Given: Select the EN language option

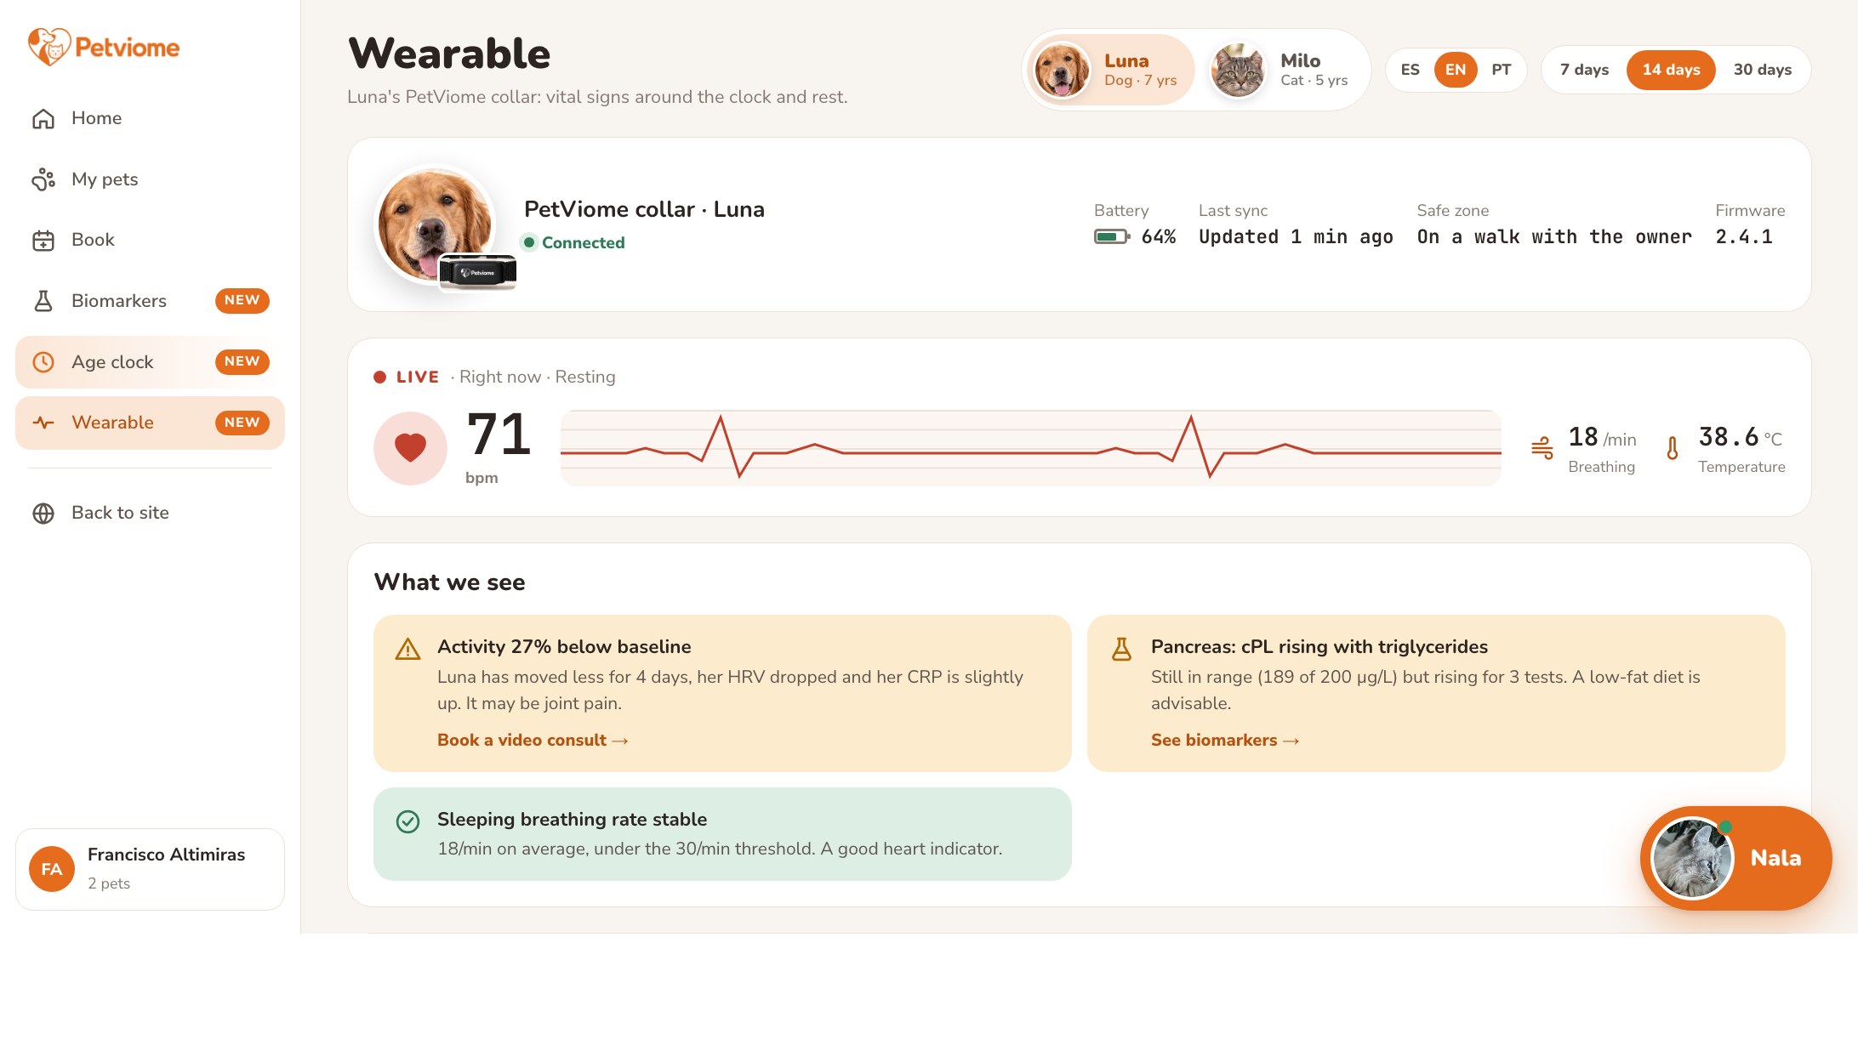Looking at the screenshot, I should (1456, 70).
